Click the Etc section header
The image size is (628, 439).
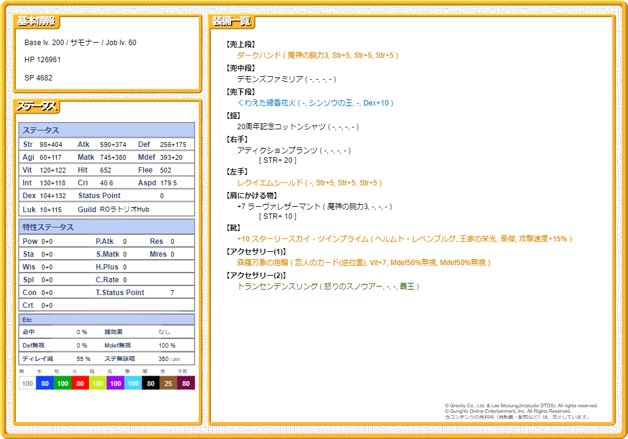coord(27,320)
